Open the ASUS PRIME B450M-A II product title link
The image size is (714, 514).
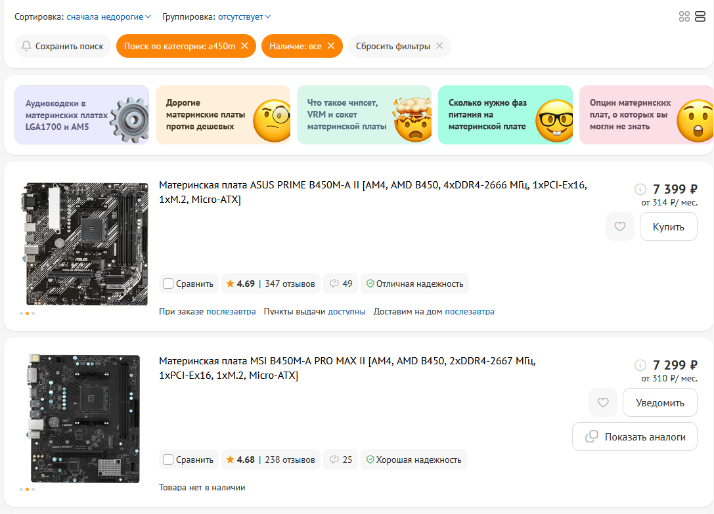click(373, 192)
